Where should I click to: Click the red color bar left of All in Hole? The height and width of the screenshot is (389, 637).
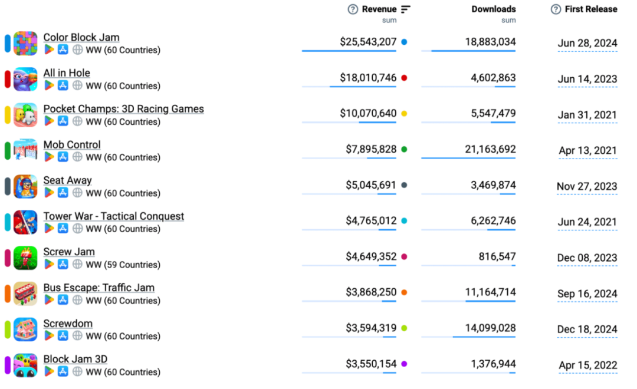(8, 80)
